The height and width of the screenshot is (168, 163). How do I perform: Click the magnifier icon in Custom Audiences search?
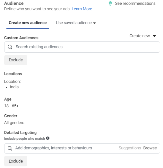(x=10, y=47)
